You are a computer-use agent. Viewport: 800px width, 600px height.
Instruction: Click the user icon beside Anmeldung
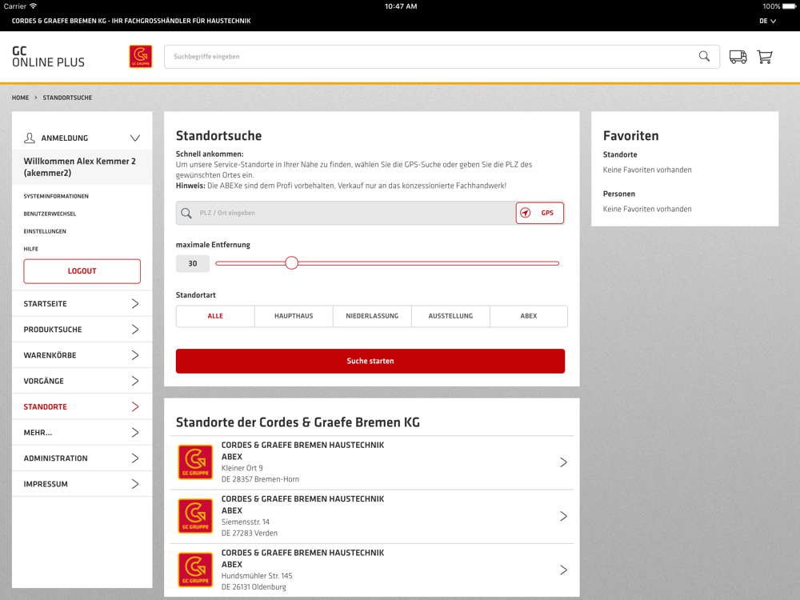[x=30, y=138]
